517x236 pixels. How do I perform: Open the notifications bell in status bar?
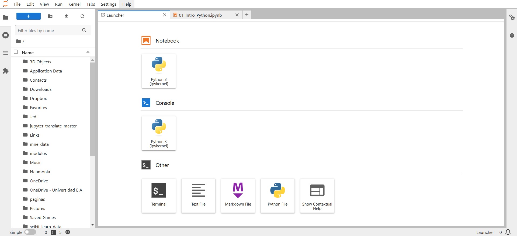point(508,232)
